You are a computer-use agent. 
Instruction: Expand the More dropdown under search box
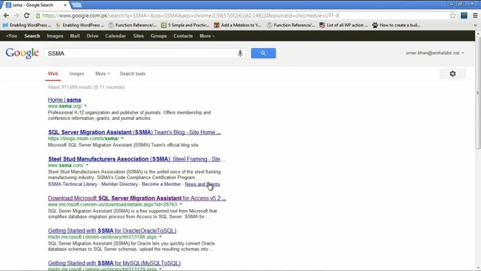click(x=102, y=74)
